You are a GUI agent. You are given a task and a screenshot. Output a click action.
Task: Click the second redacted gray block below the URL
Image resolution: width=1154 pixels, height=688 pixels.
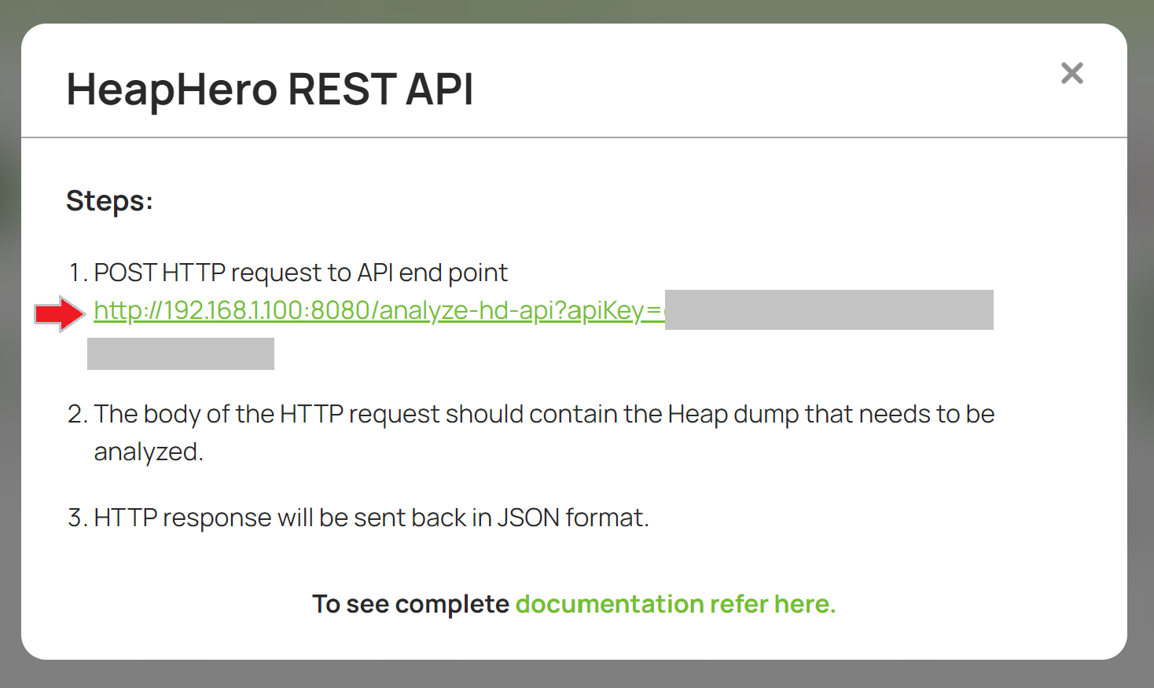click(180, 353)
